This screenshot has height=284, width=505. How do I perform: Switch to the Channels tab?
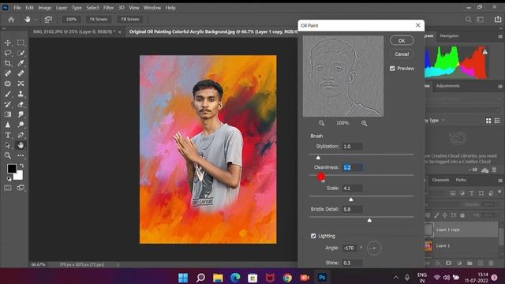(440, 180)
